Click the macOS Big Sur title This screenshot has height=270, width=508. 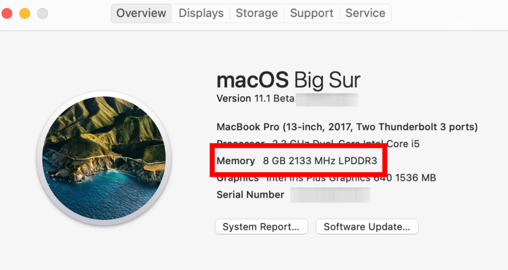tap(288, 81)
